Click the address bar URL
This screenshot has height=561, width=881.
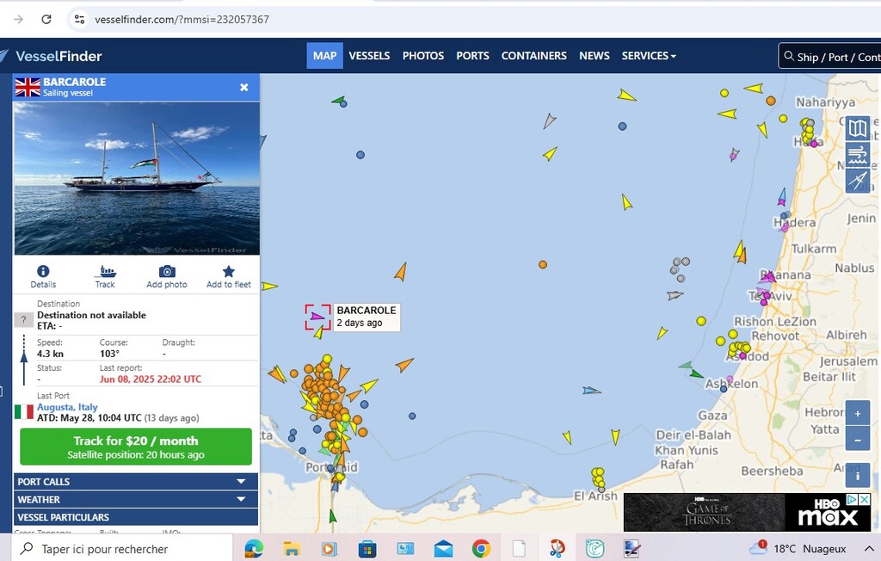point(182,19)
